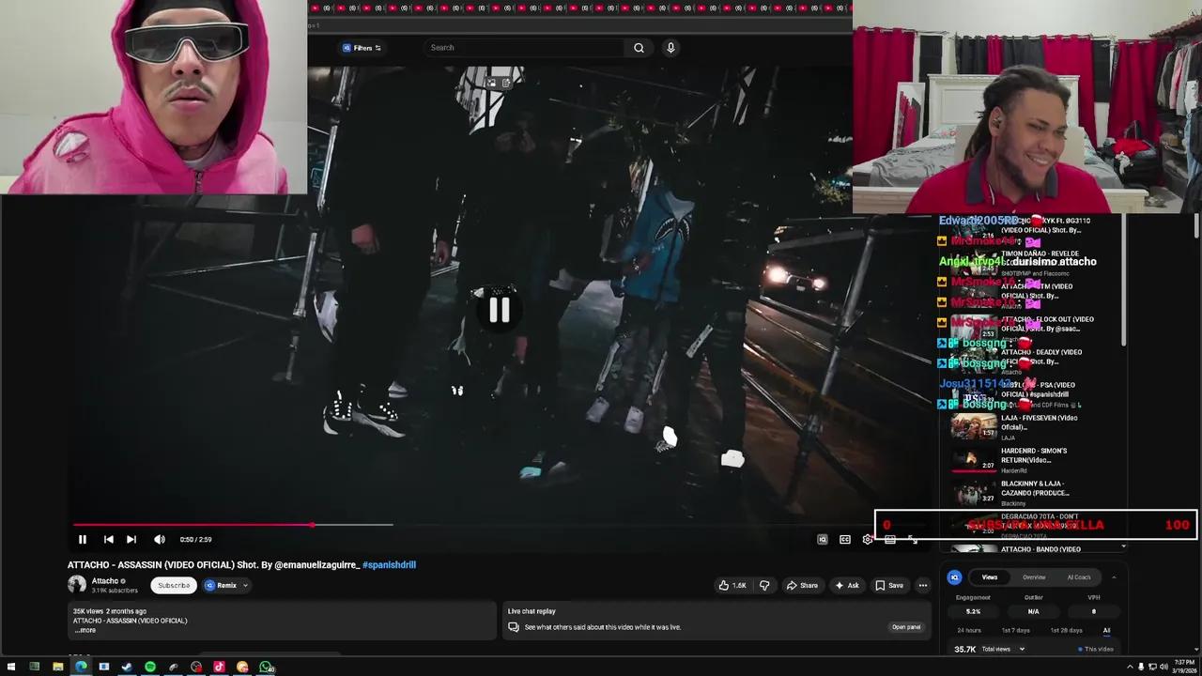Open LAJA - FIVESEVEN video thumbnail
The width and height of the screenshot is (1202, 676).
pos(973,426)
